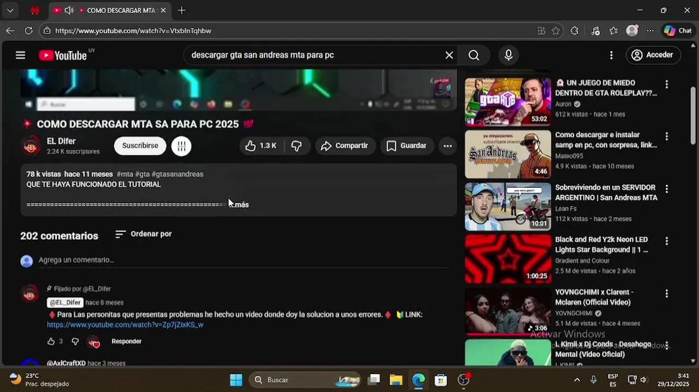Reply to the pinned comment with Responder
699x392 pixels.
coord(126,341)
